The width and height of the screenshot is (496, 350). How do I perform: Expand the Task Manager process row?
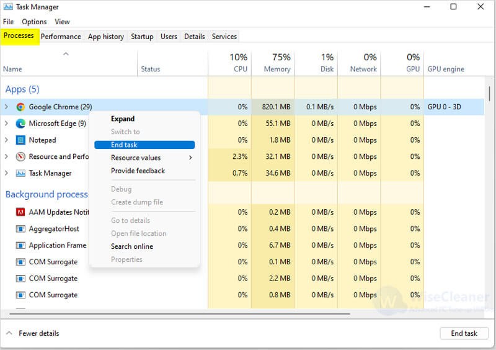(6, 173)
